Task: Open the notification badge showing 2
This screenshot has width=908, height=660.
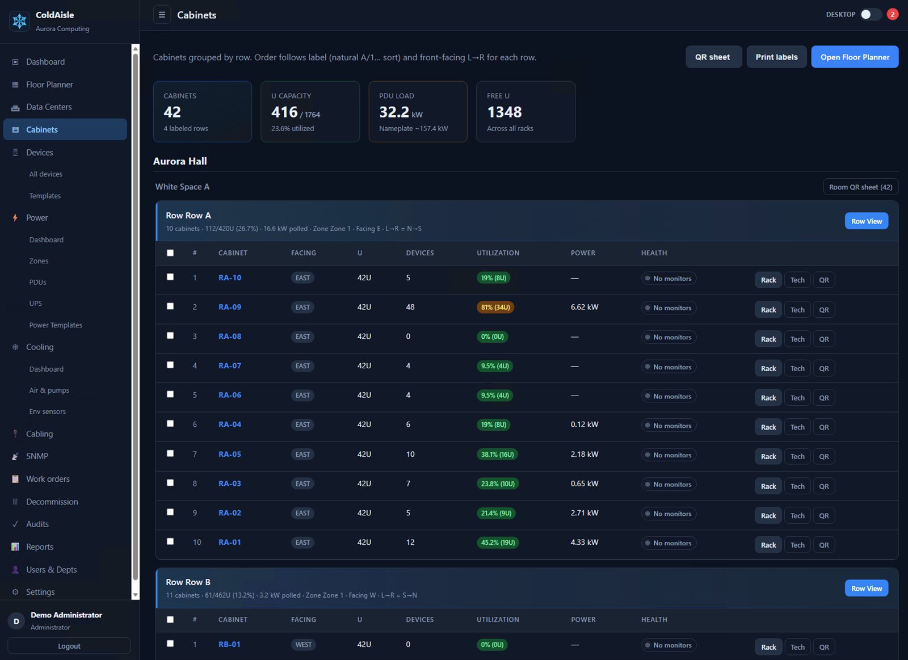Action: (x=892, y=14)
